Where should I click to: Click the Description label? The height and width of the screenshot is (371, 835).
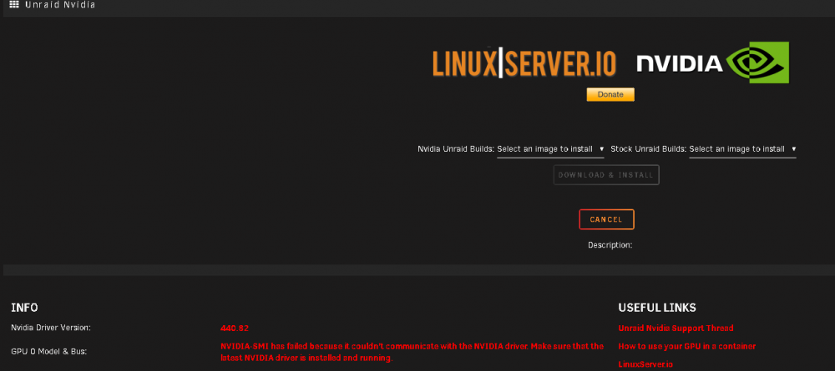tap(610, 245)
